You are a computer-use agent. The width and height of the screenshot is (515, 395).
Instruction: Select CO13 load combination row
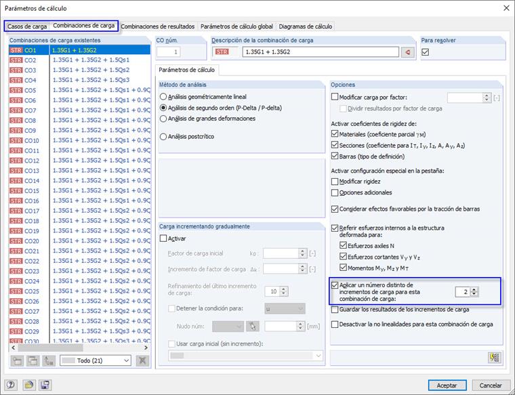point(80,171)
